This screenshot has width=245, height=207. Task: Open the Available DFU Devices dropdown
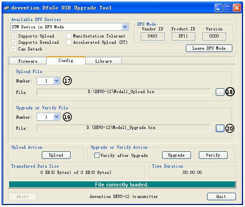pyautogui.click(x=125, y=27)
